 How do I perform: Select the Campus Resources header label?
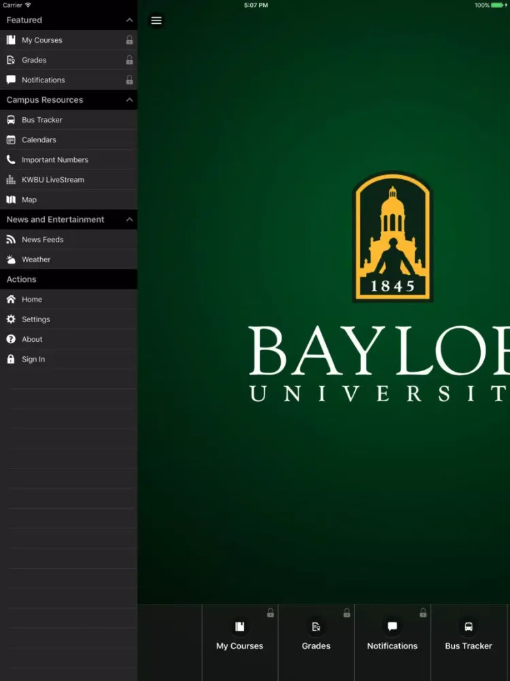click(45, 100)
